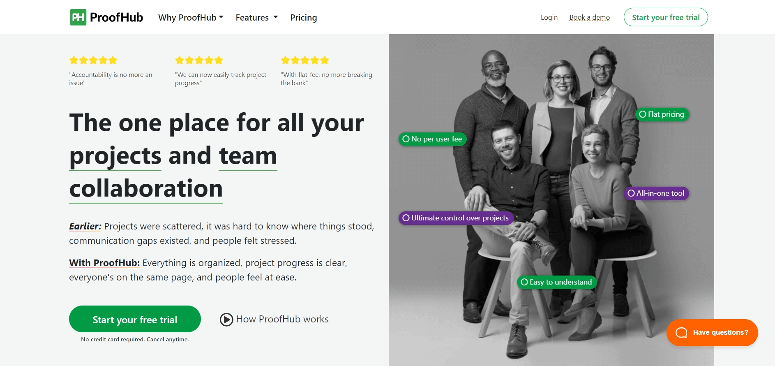Click the team group photo
Viewport: 775px width, 366px height.
click(x=551, y=200)
